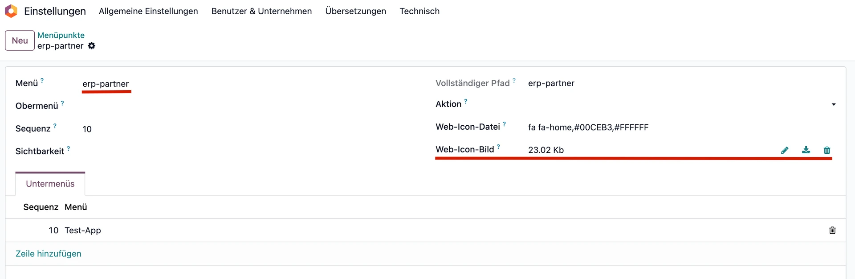Click Zeile hinzufügen to add a row
The image size is (855, 279).
[x=49, y=254]
